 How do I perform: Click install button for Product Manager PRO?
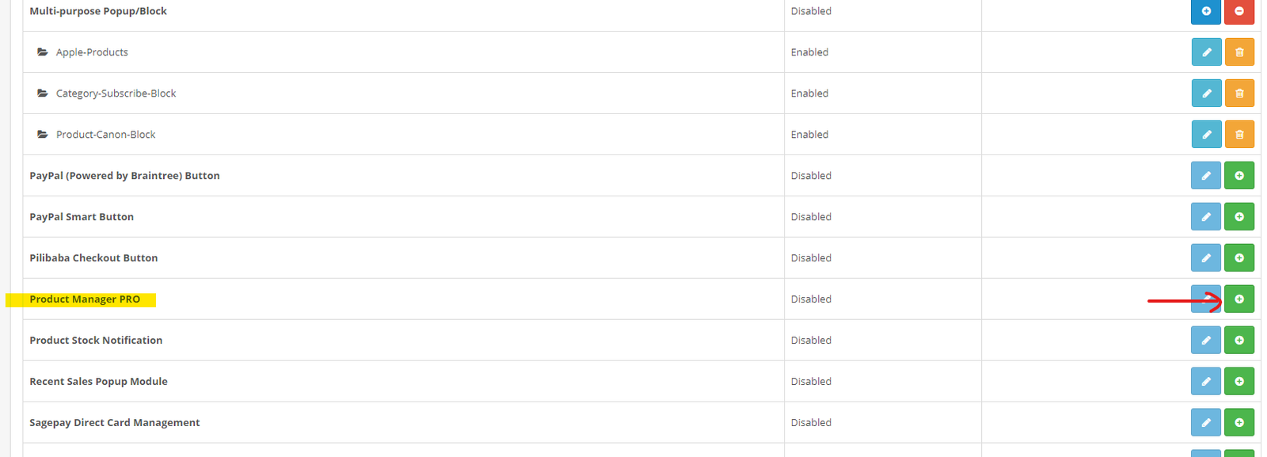pyautogui.click(x=1238, y=299)
